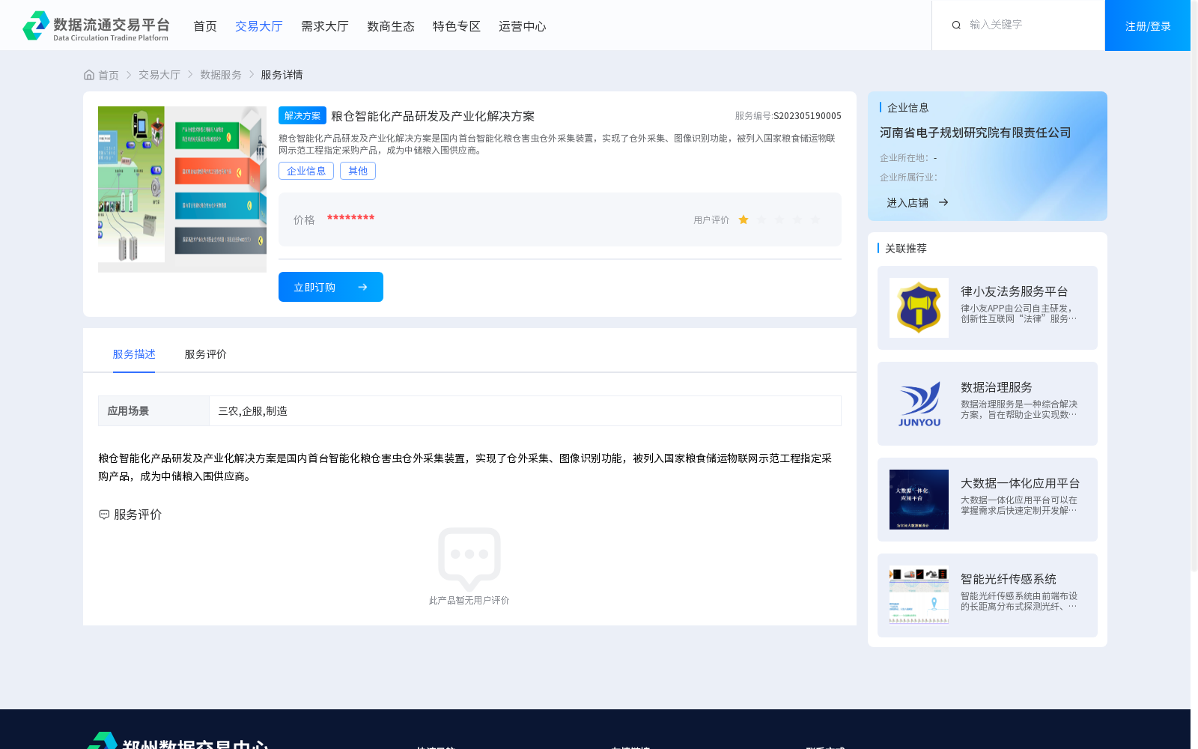Go to 交易大厅 in breadcrumb
The height and width of the screenshot is (749, 1198).
[x=159, y=75]
